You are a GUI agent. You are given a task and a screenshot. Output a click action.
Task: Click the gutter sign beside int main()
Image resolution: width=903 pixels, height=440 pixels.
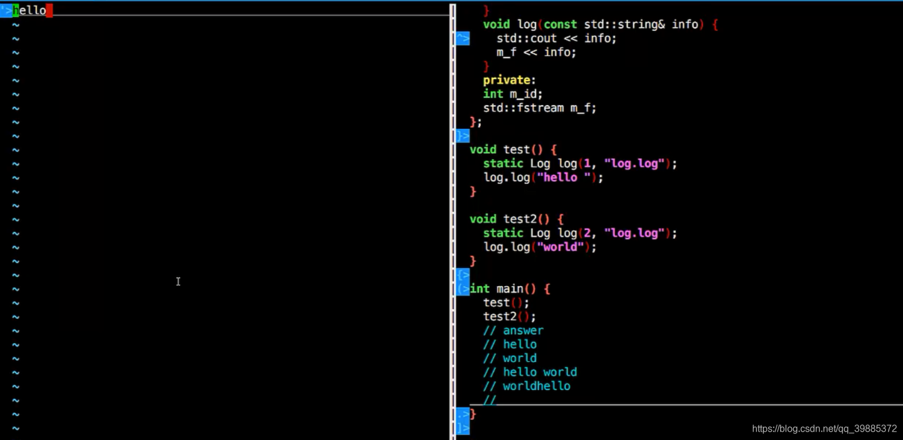pos(463,289)
